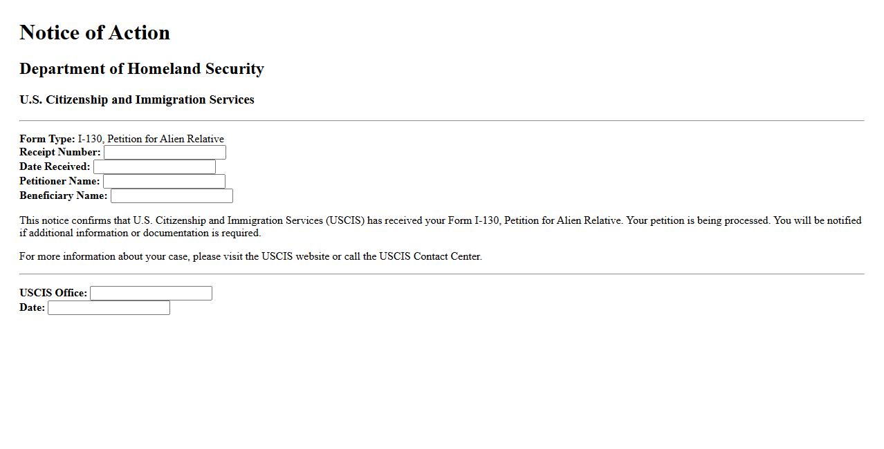884x449 pixels.
Task: Click the "Beneficiary Name:" label text
Action: [x=64, y=195]
